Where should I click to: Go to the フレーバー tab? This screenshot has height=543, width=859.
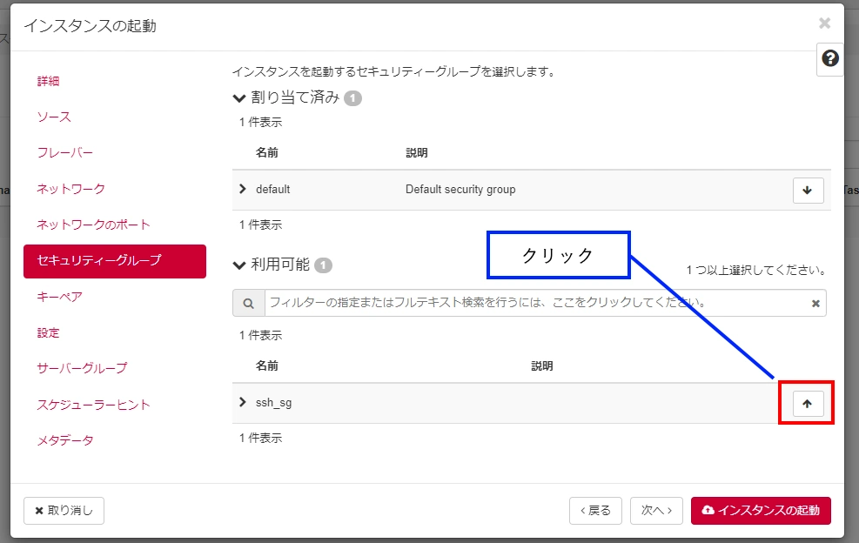tap(65, 152)
